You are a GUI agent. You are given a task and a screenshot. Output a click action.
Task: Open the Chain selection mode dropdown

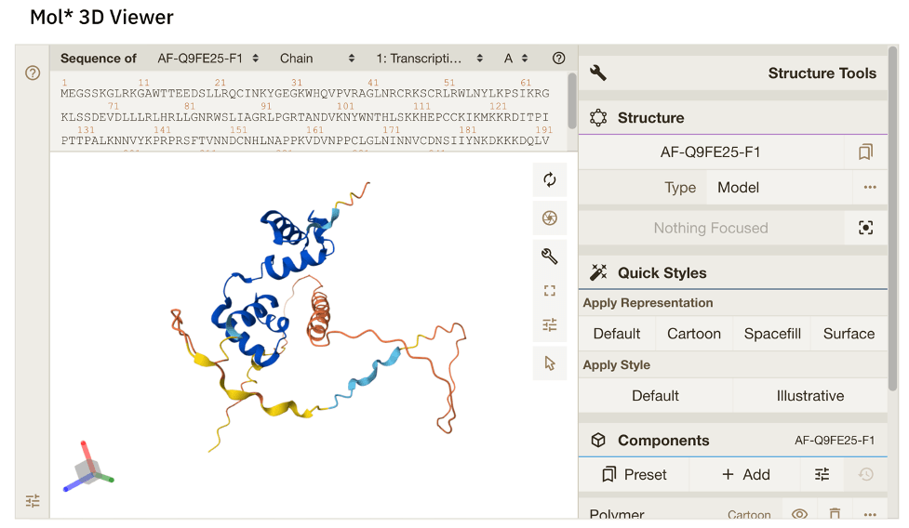[x=317, y=58]
